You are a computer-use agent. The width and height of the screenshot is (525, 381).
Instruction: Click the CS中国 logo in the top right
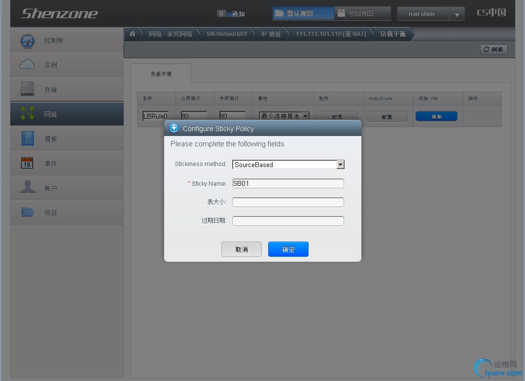click(x=491, y=13)
